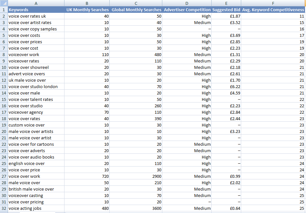Select column B header
The width and height of the screenshot is (306, 213).
(x=87, y=3)
